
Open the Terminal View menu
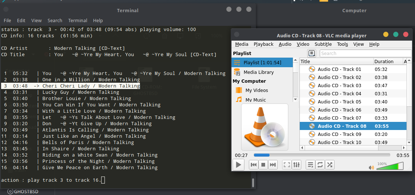36,20
